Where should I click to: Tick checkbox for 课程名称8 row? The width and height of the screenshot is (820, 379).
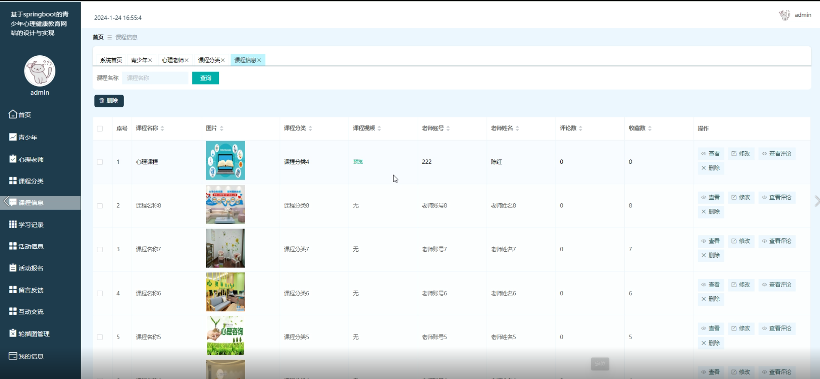coord(100,206)
